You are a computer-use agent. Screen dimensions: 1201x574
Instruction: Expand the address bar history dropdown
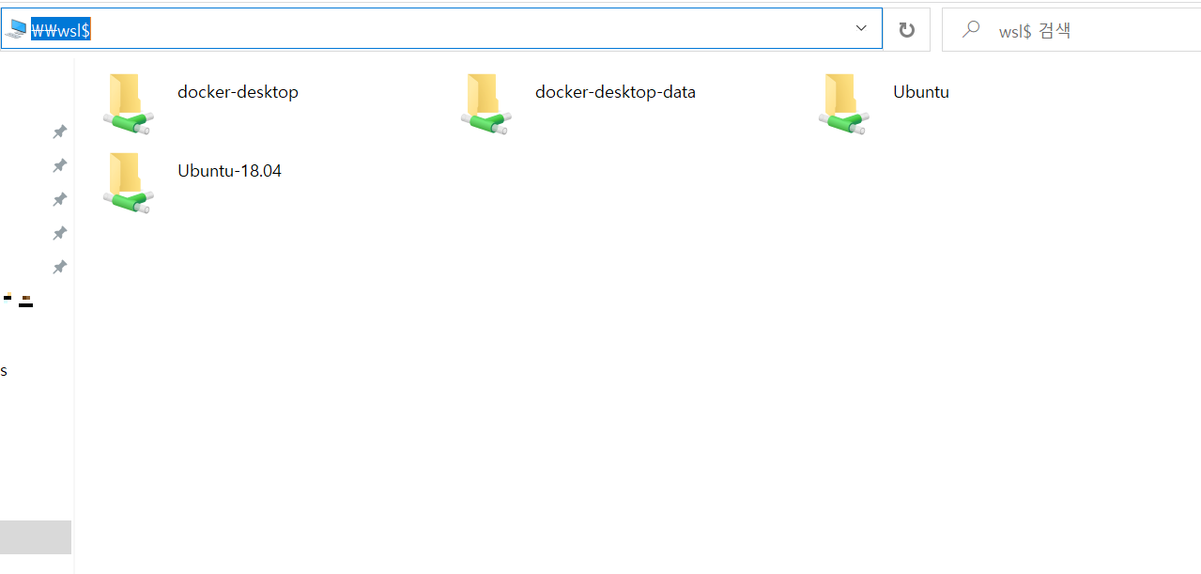coord(861,29)
